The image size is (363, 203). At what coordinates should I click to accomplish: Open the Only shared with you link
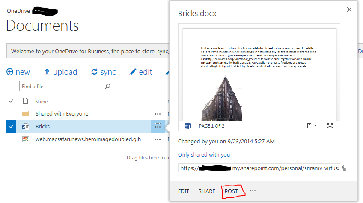coord(204,154)
